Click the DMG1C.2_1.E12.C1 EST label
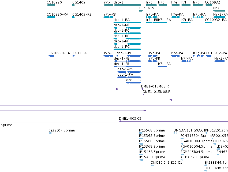 coord(166,163)
